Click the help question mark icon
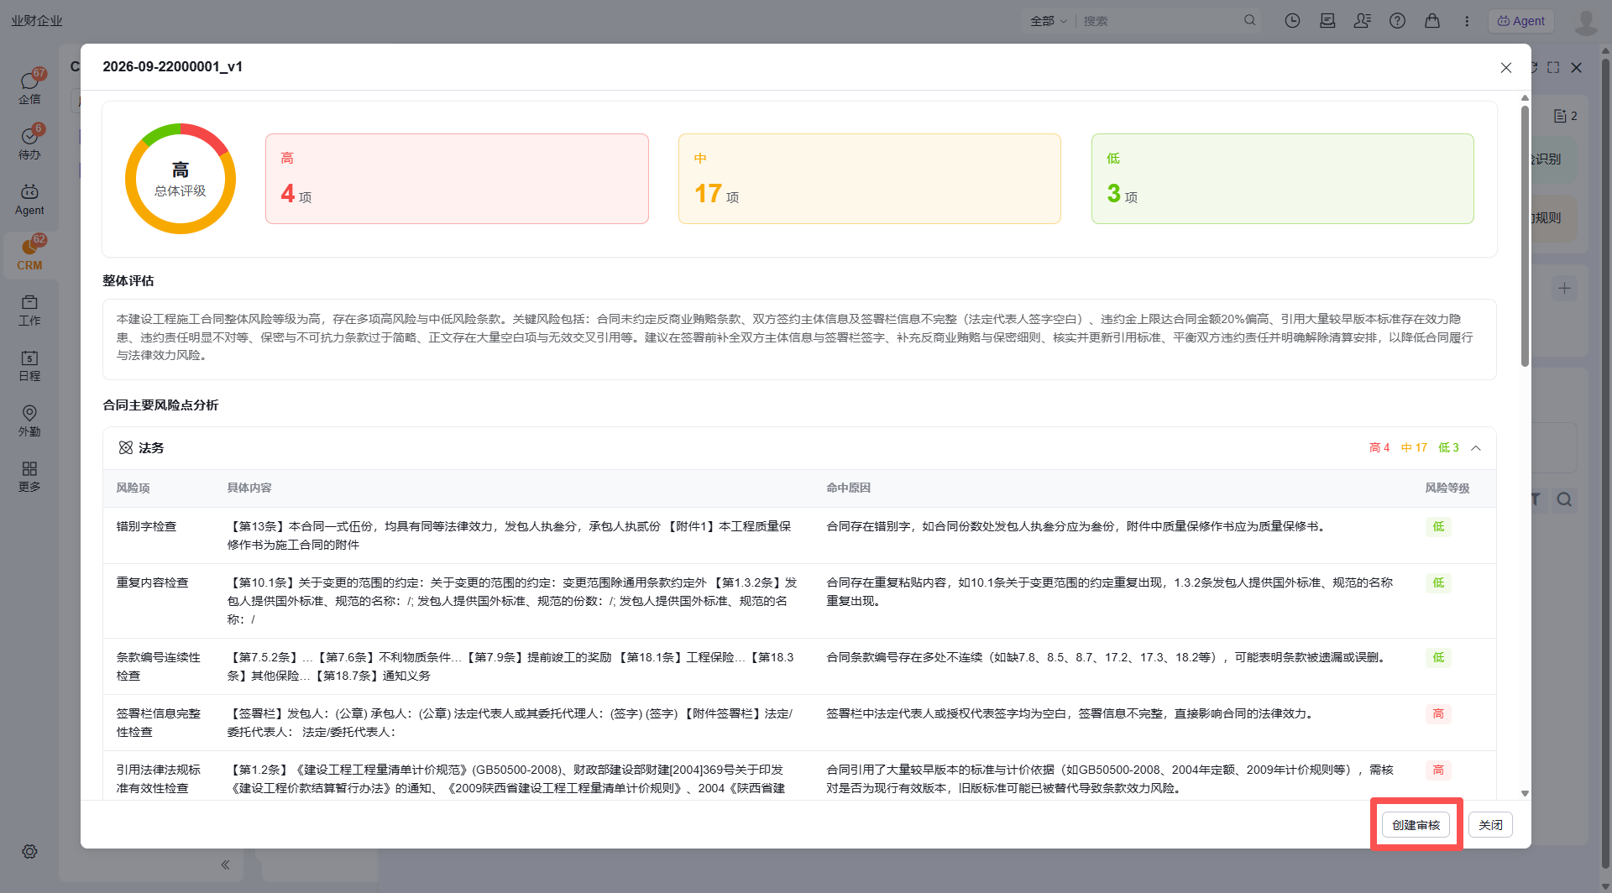1612x893 pixels. coord(1397,21)
